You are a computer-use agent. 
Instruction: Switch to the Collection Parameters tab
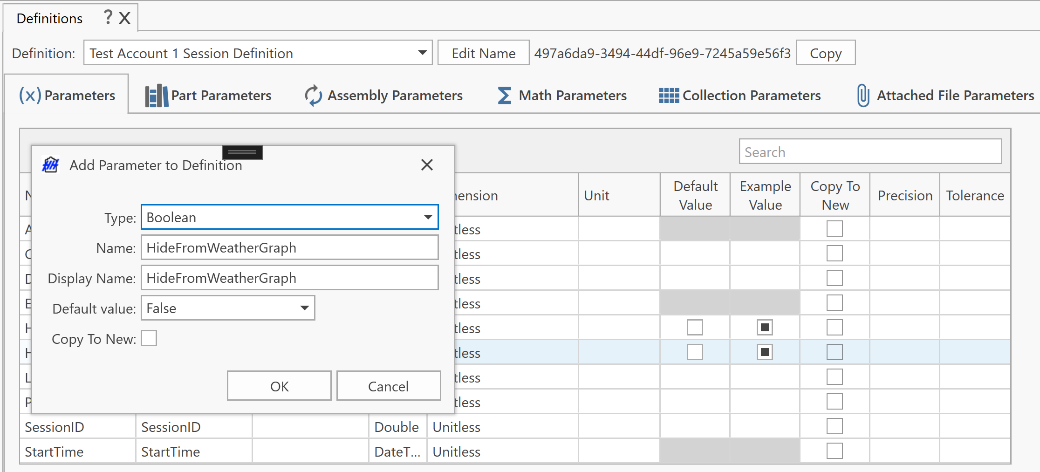[x=740, y=96]
